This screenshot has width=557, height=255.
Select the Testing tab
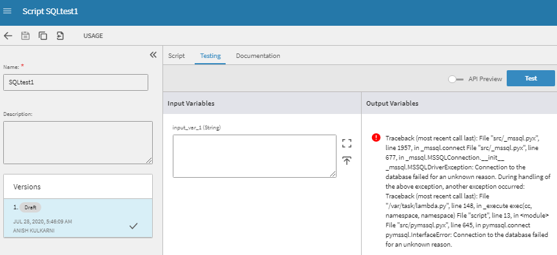[x=210, y=55]
